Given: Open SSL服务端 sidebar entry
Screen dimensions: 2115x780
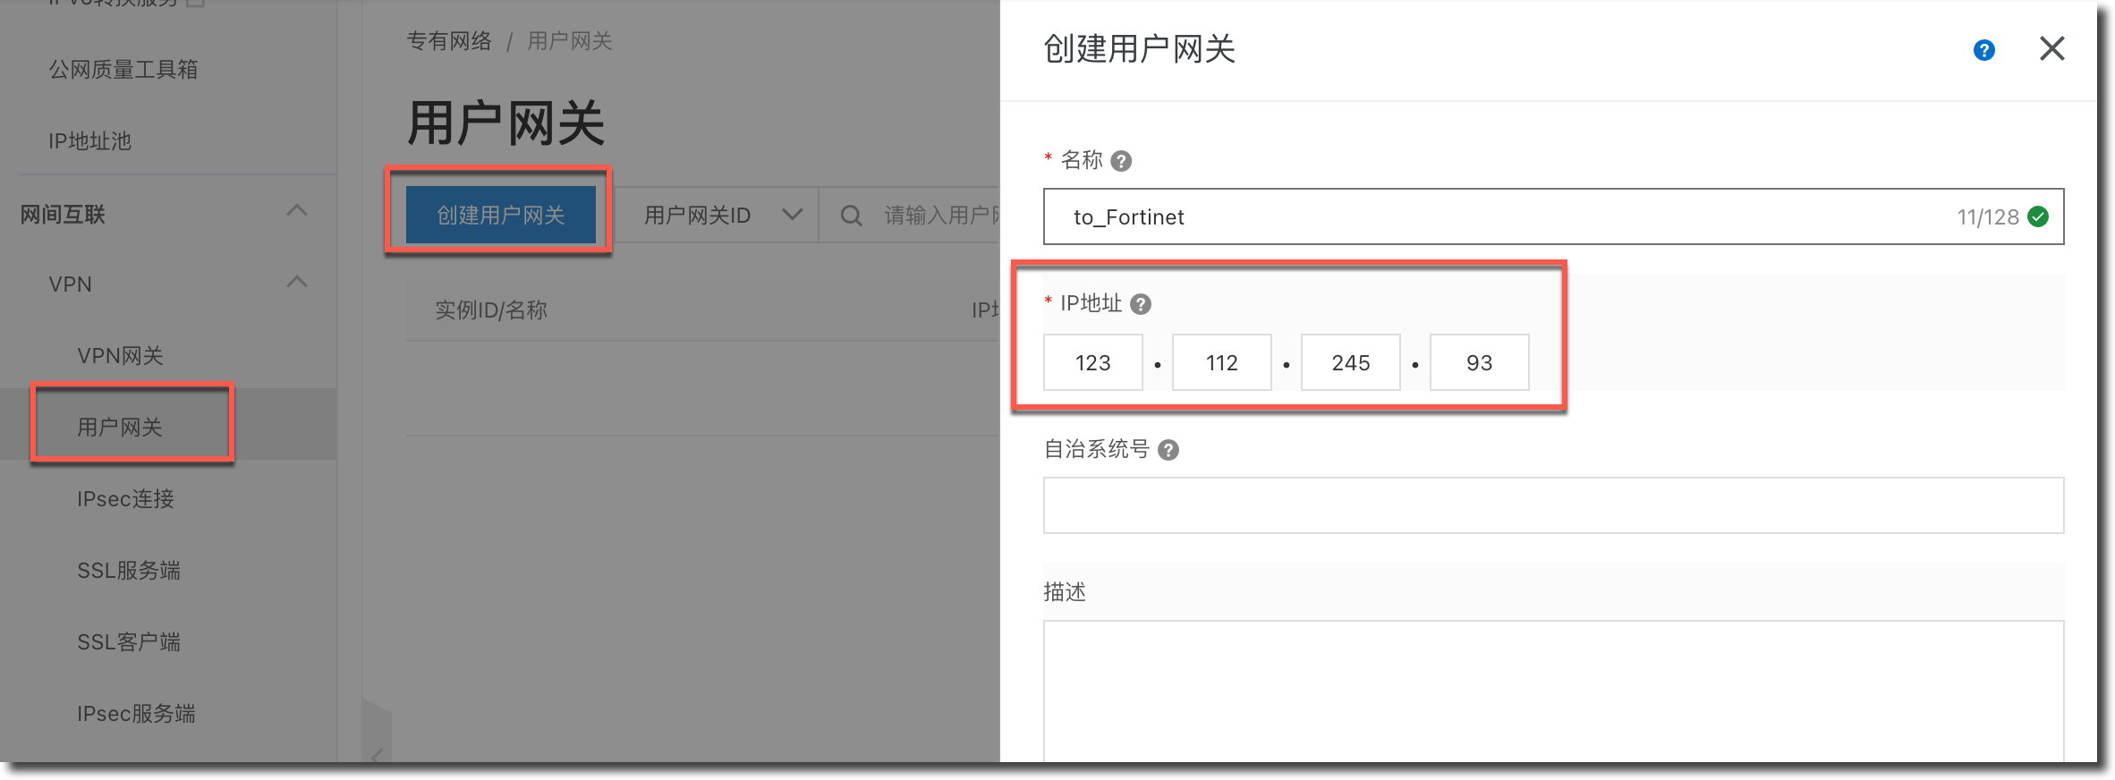Looking at the screenshot, I should (129, 570).
